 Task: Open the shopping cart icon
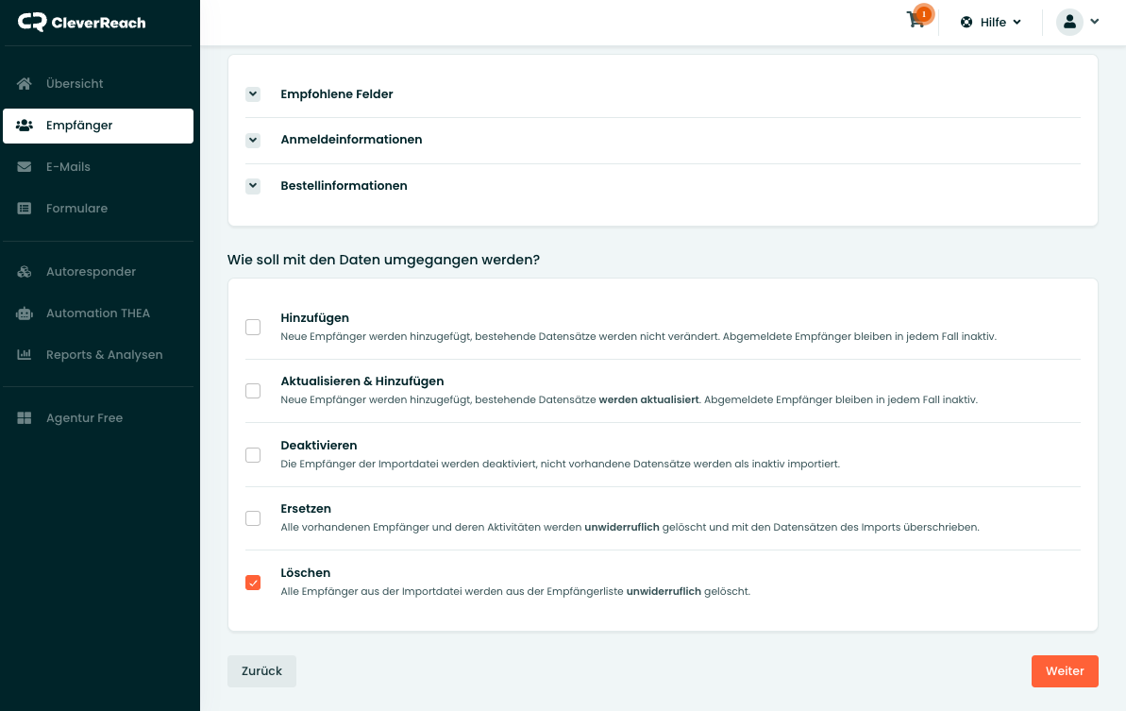(916, 20)
